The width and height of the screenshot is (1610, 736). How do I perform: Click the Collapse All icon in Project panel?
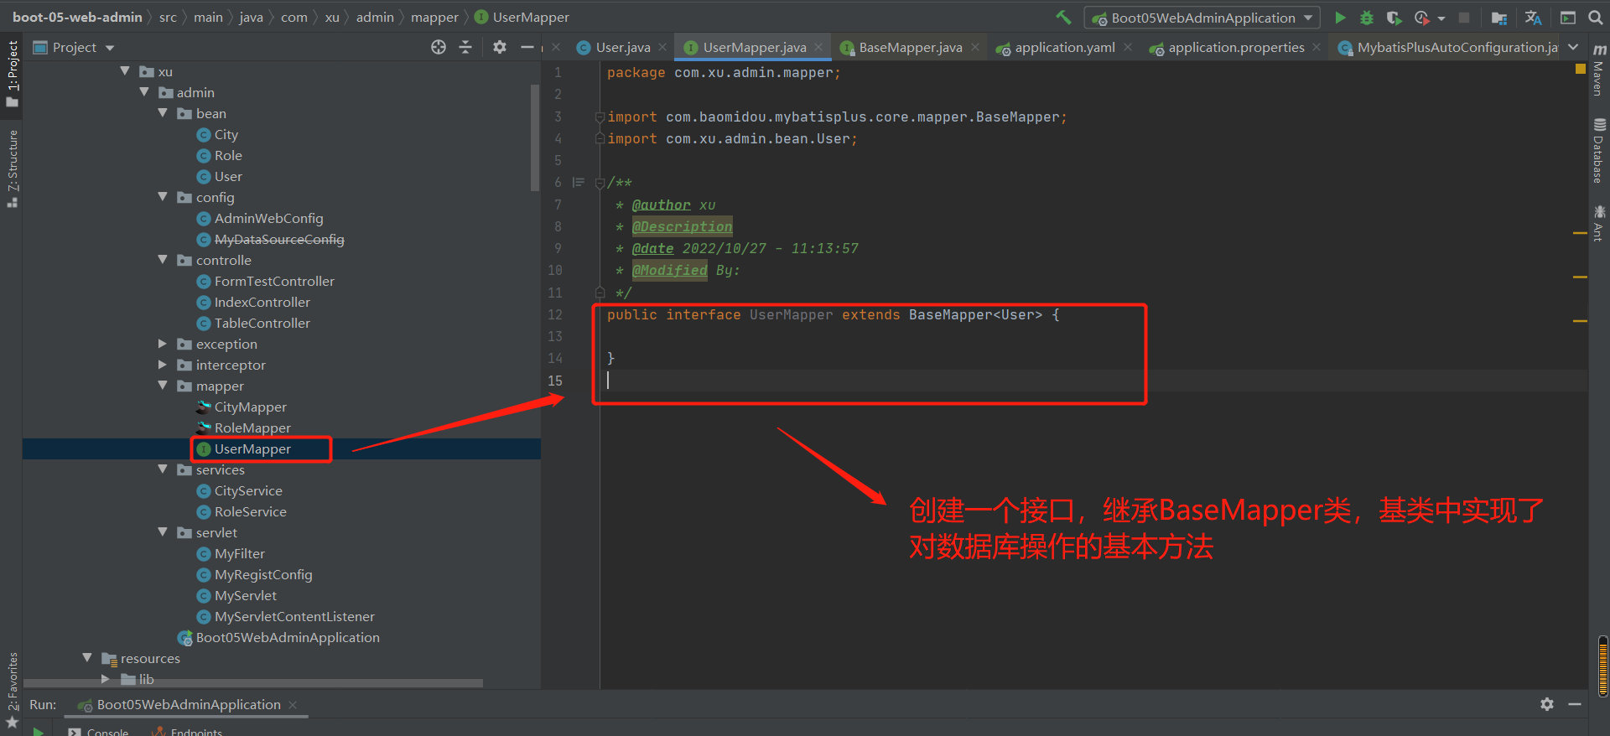pos(465,48)
